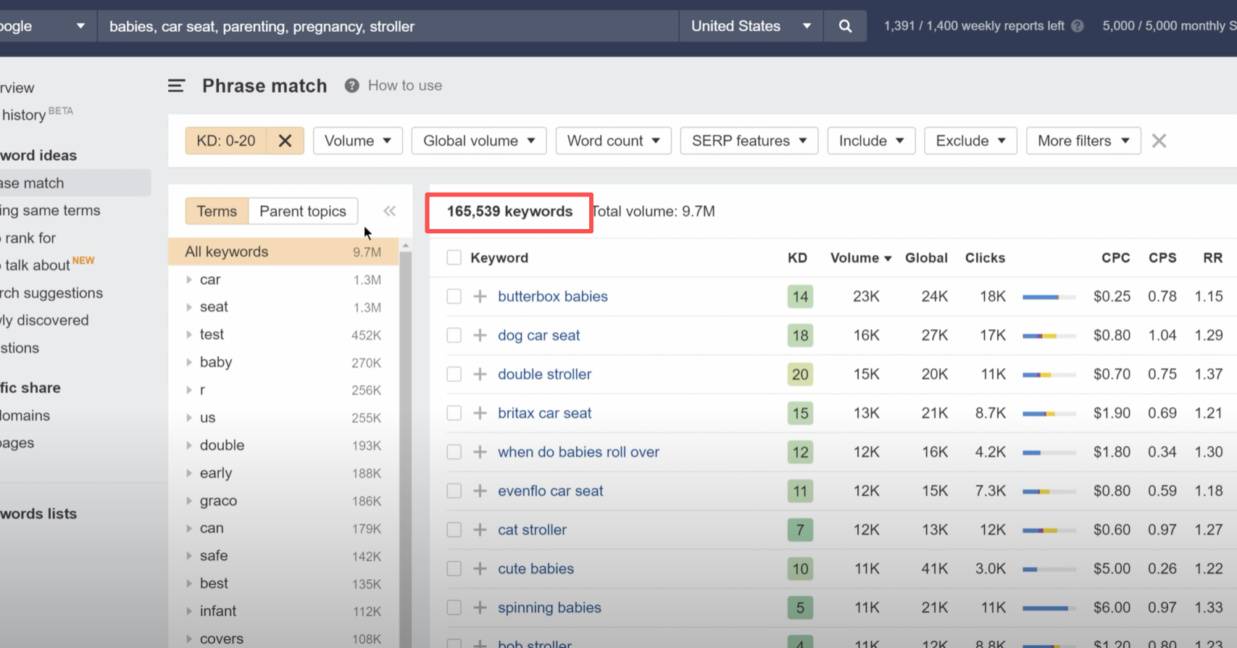Toggle the select-all keywords checkbox
This screenshot has height=648, width=1237.
[454, 257]
